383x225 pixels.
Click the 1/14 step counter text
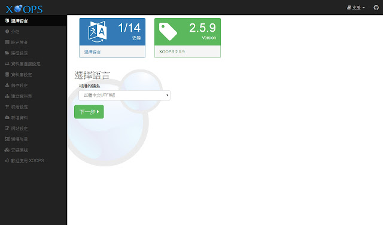pos(129,28)
